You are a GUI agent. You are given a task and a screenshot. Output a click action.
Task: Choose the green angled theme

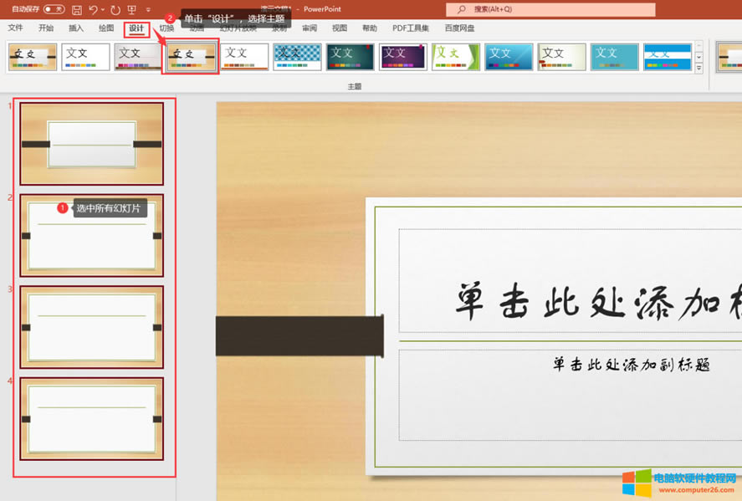(456, 56)
